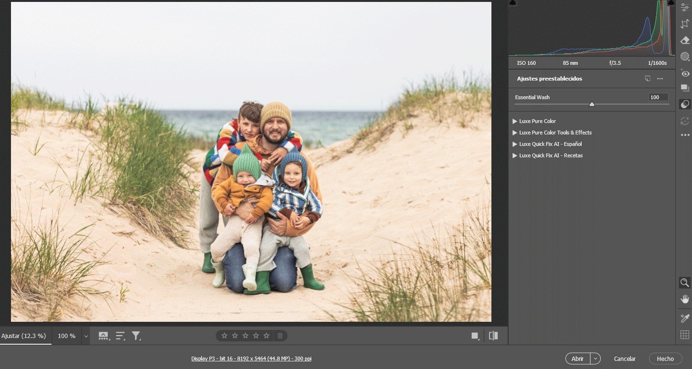Toggle before/after comparison view

493,336
